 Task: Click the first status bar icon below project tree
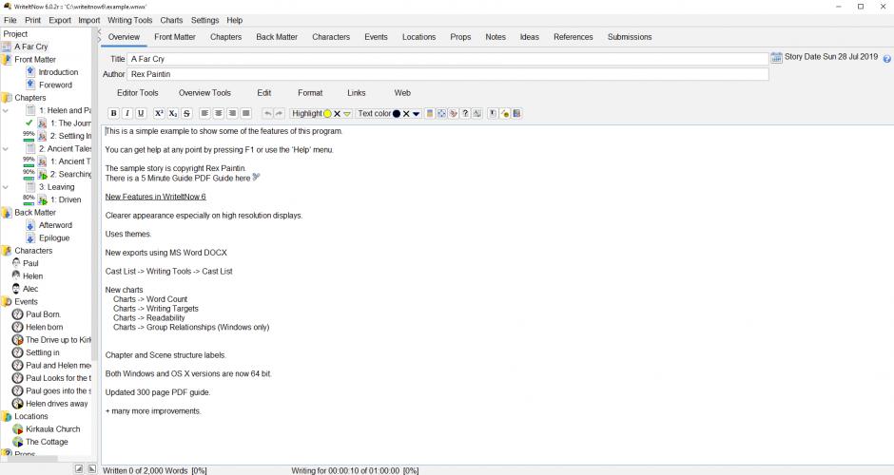pos(79,468)
